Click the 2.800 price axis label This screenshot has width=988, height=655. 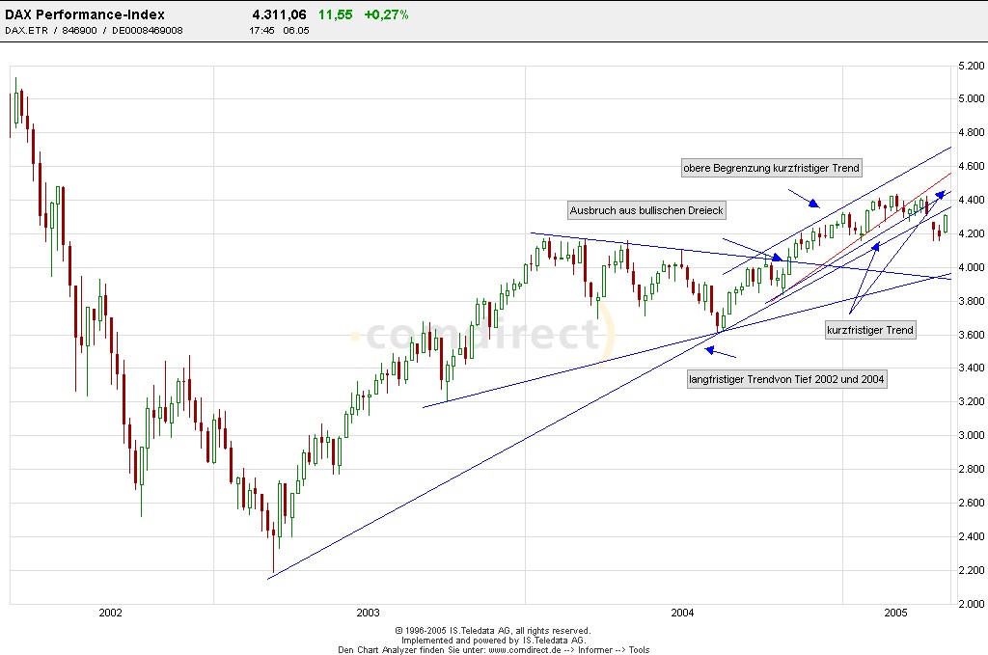click(x=971, y=469)
